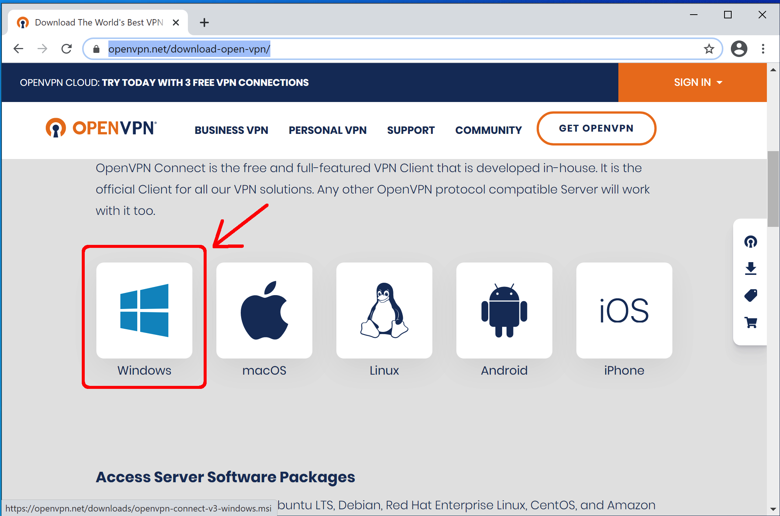Open the COMMUNITY menu
This screenshot has height=516, width=780.
pos(488,130)
